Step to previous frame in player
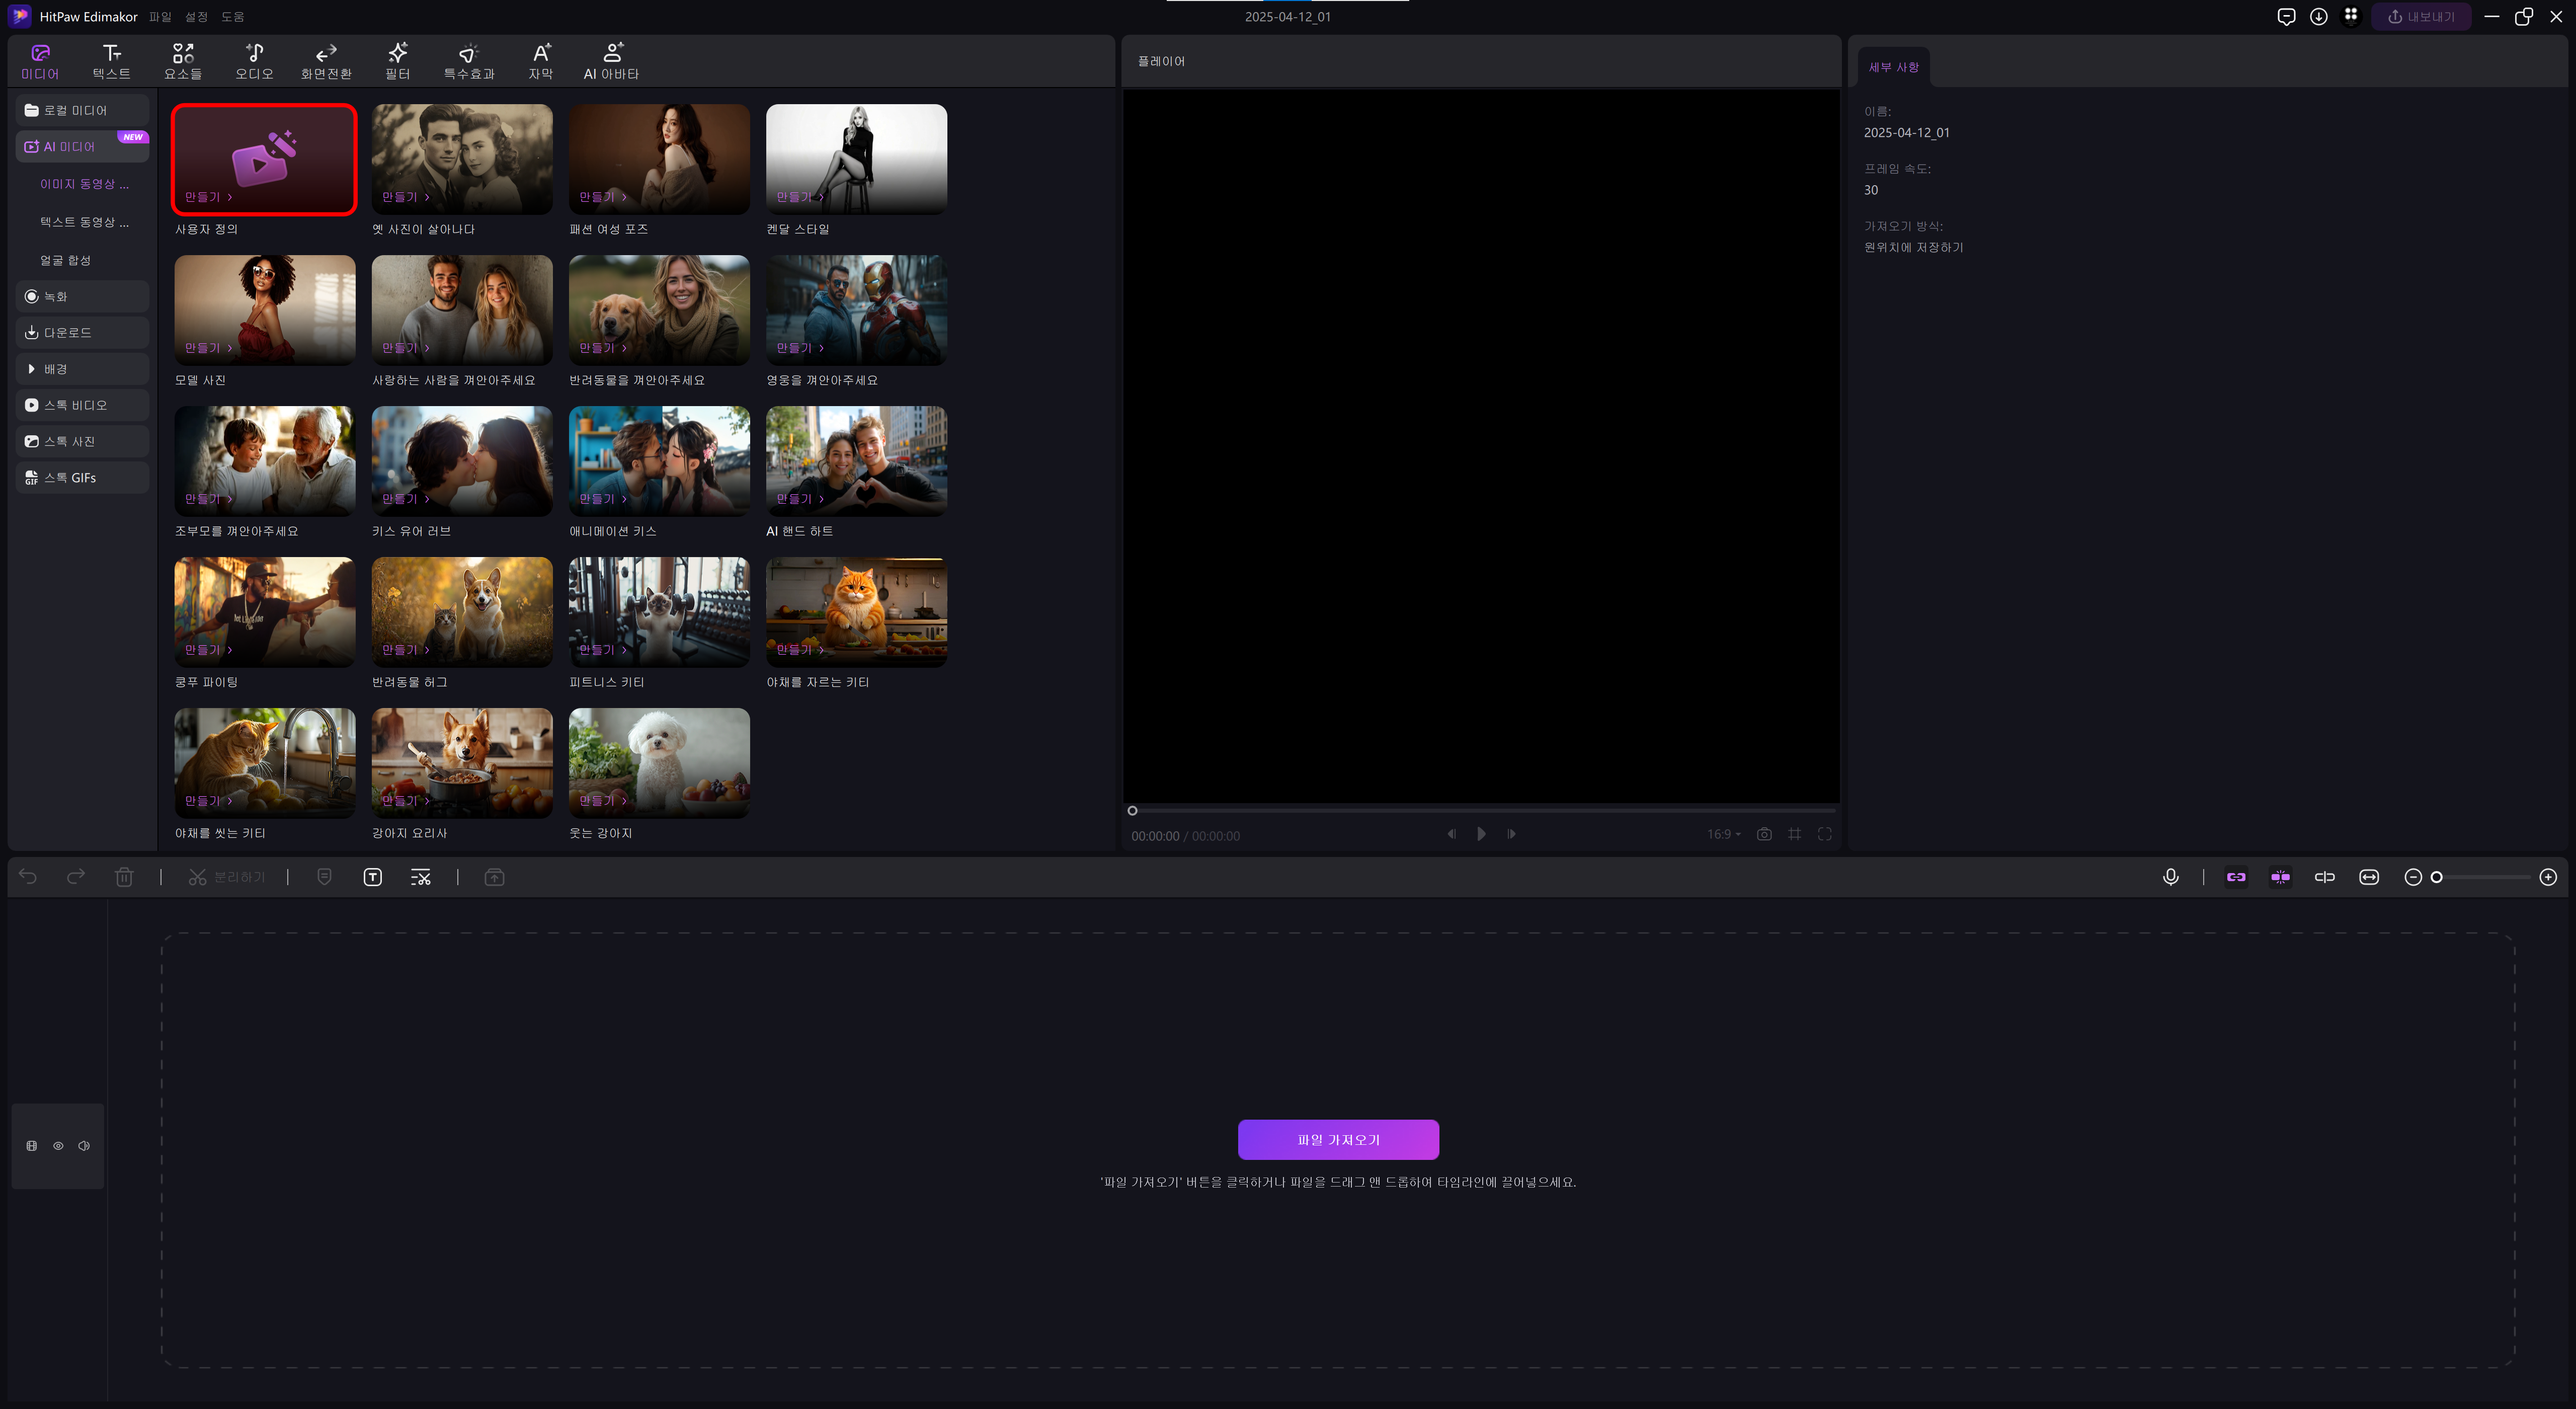2576x1409 pixels. pyautogui.click(x=1451, y=834)
